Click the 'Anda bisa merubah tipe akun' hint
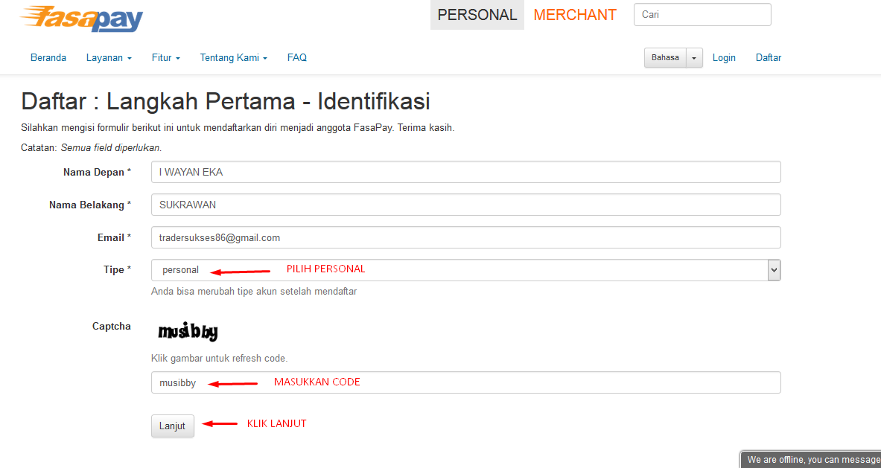The width and height of the screenshot is (881, 468). tap(254, 292)
